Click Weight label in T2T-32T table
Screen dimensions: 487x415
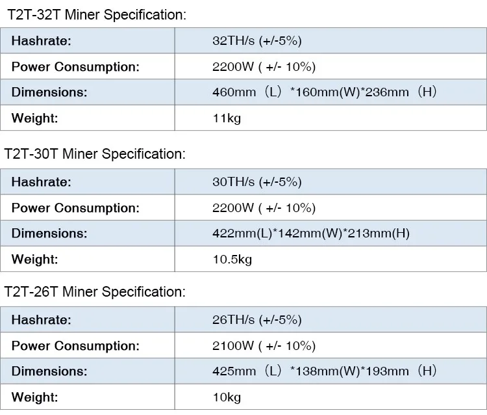coord(34,118)
